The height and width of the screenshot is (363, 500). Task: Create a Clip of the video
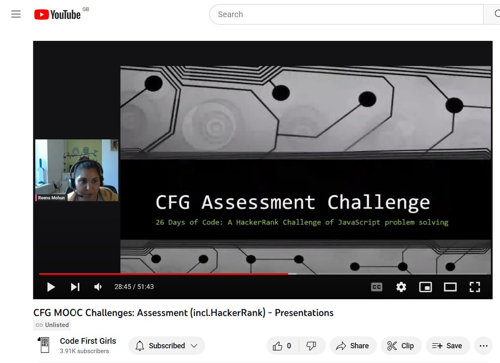[401, 345]
